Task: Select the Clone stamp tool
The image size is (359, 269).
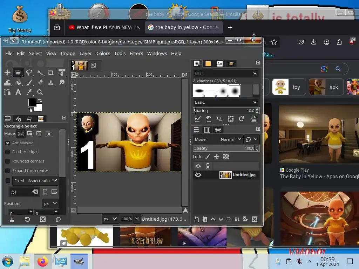Action: (50, 83)
